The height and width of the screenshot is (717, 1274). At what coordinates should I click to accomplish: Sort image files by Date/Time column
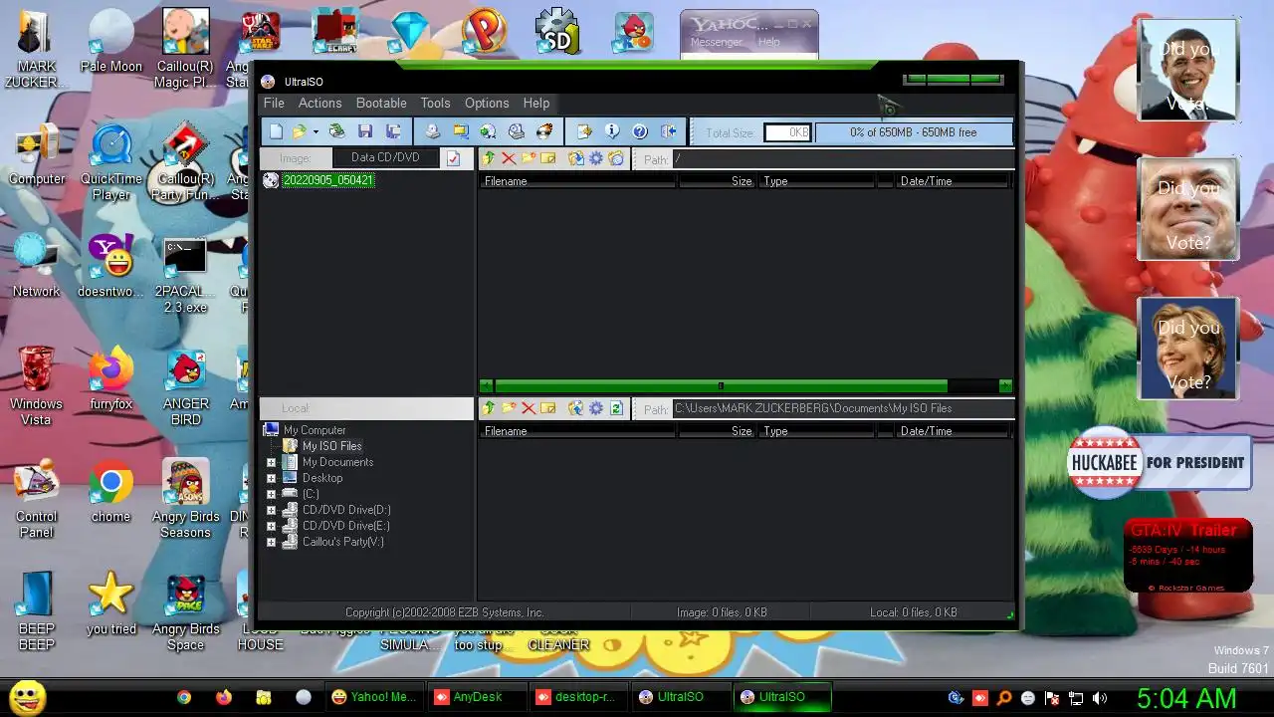tap(954, 181)
